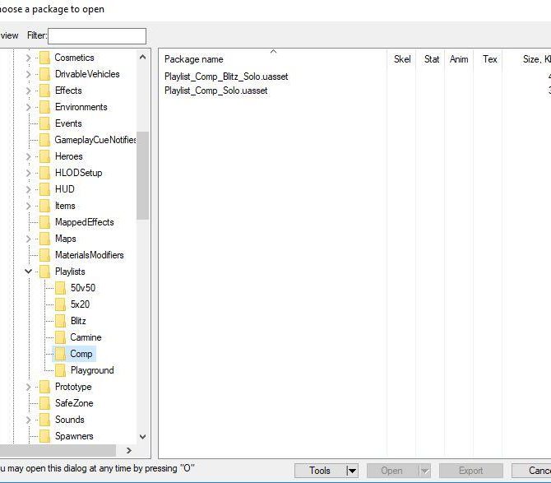Click the Heroes folder icon

[x=44, y=156]
